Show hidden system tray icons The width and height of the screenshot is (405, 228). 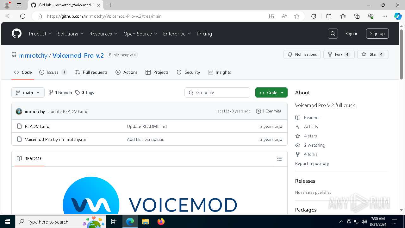point(341,222)
